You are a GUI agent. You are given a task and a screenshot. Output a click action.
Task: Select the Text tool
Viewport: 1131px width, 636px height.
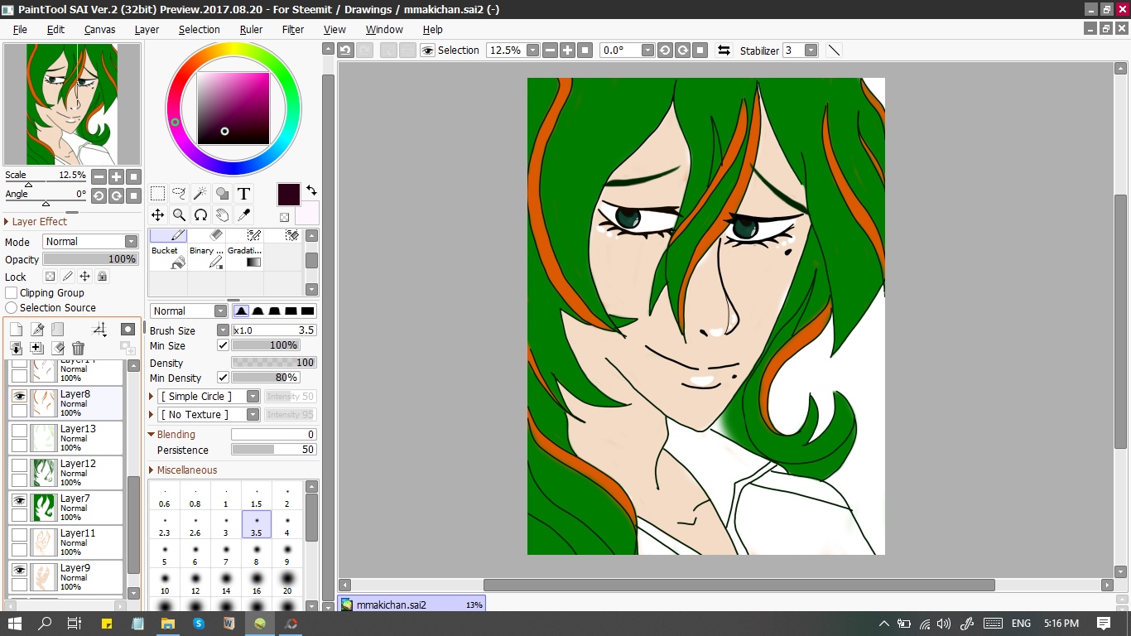243,194
